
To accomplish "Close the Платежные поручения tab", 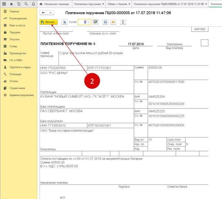I will click(103, 4).
